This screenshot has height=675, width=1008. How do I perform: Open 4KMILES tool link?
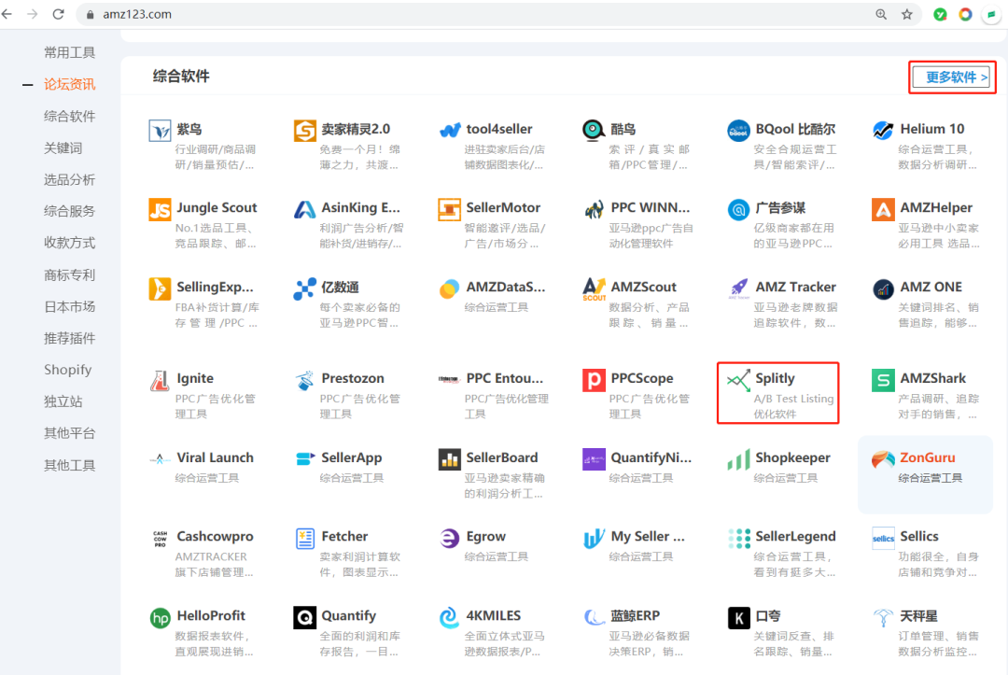(x=493, y=616)
